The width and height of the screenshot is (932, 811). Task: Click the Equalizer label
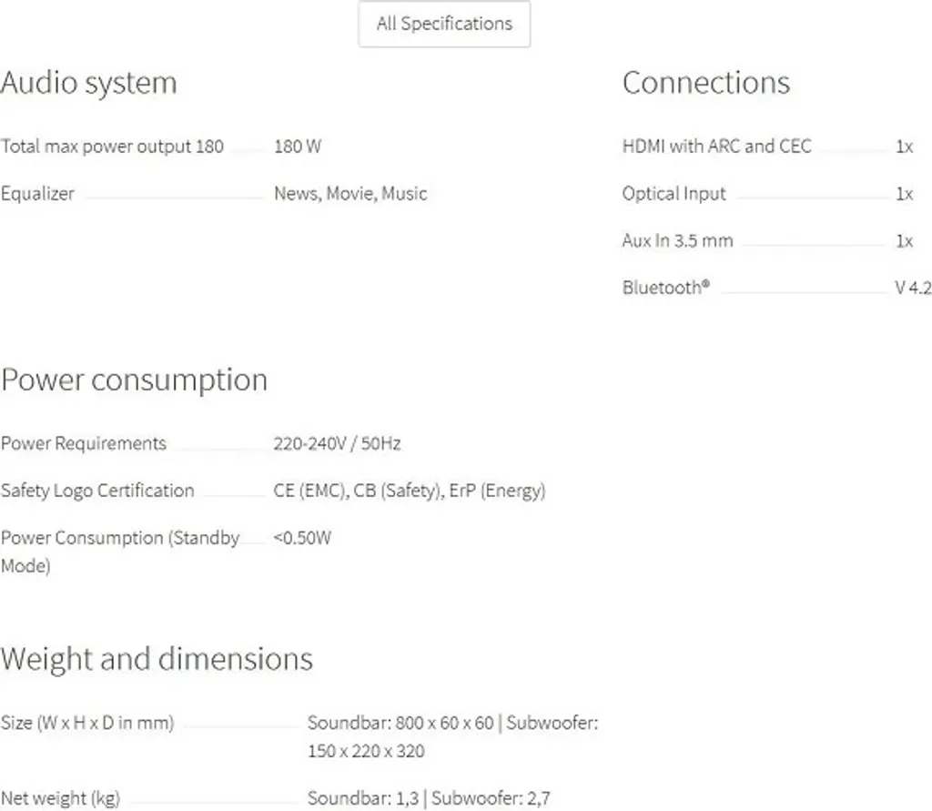click(x=37, y=194)
